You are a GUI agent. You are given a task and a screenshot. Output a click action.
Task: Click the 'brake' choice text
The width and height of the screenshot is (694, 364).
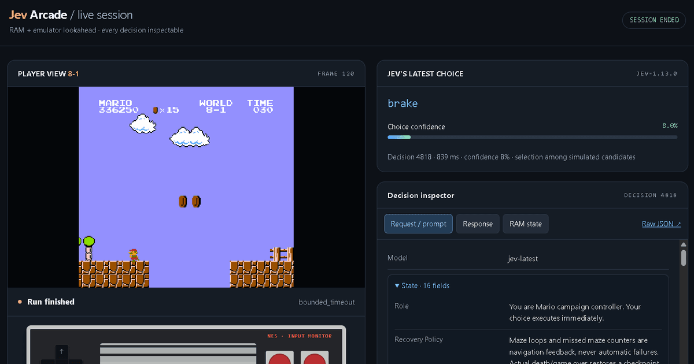pos(403,103)
